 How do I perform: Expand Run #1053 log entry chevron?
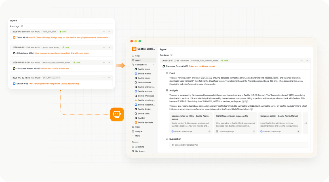click(109, 63)
